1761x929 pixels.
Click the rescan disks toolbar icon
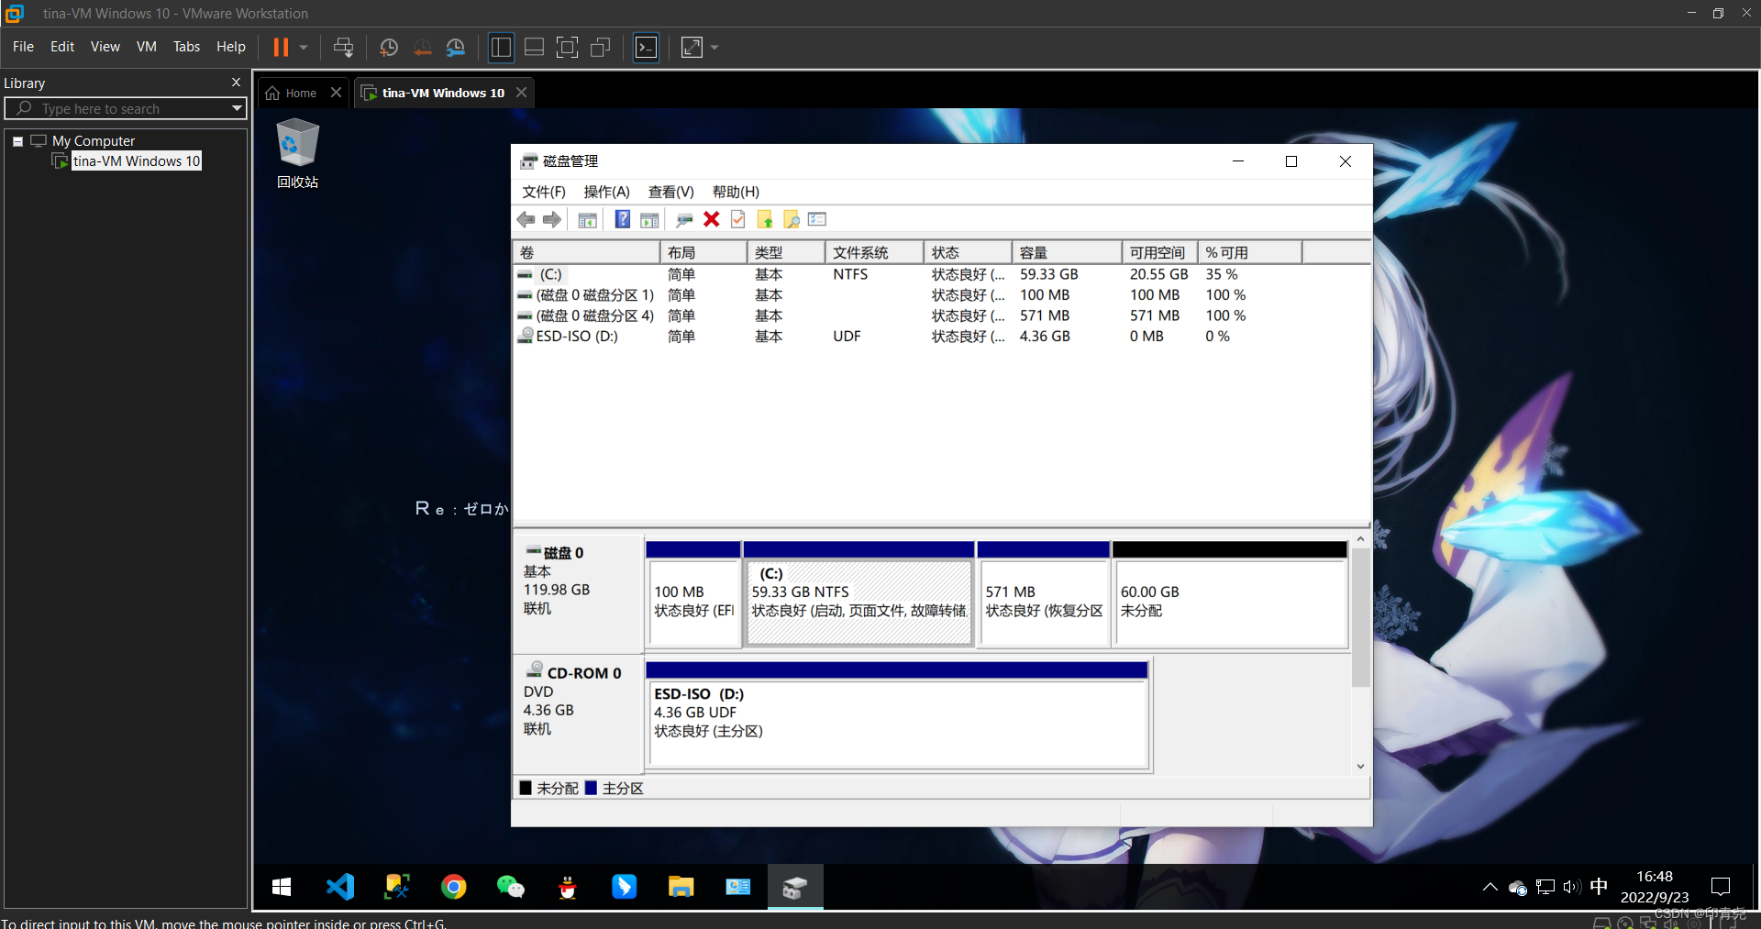click(683, 220)
